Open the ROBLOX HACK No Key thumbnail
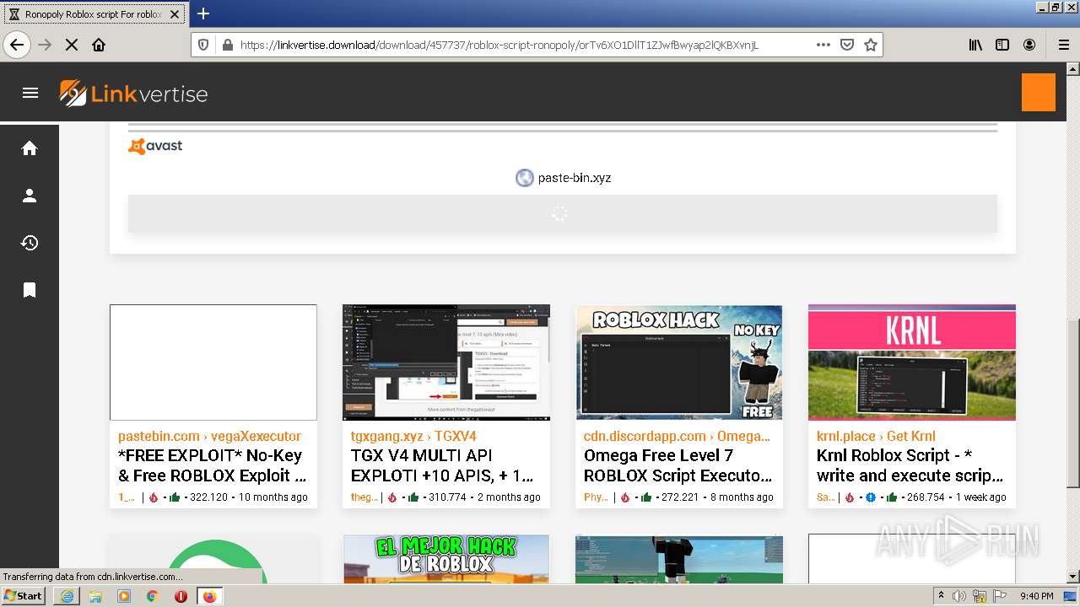Viewport: 1080px width, 607px height. coord(679,363)
